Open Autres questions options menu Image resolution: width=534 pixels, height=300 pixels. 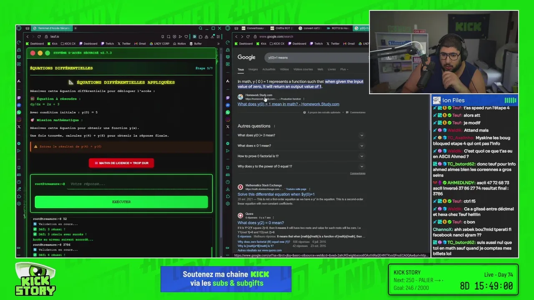tap(274, 126)
